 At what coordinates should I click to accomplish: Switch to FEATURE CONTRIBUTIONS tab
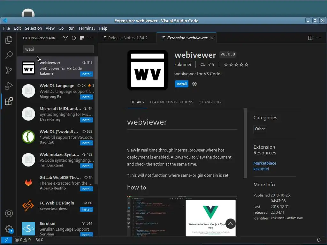(x=171, y=102)
